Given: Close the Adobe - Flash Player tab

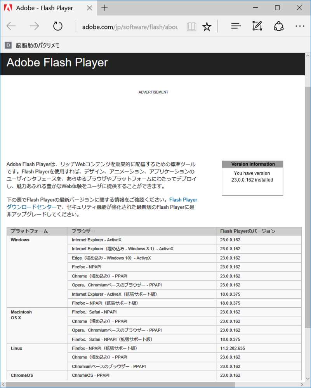Looking at the screenshot, I should pos(89,8).
